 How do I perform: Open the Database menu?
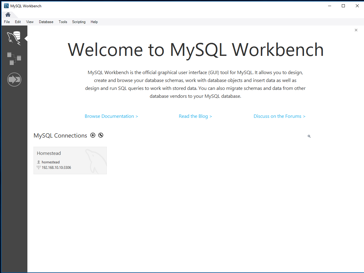[46, 22]
